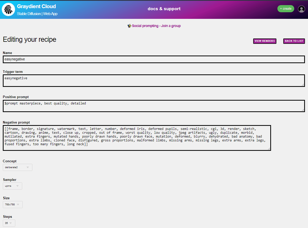Click the Graydient Cloud logo icon
Viewport: 308px width, 228px height.
[x=8, y=9]
